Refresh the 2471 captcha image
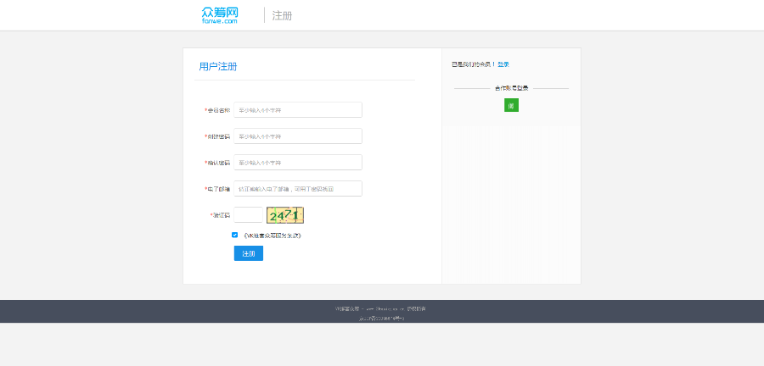The height and width of the screenshot is (366, 764). pyautogui.click(x=285, y=215)
